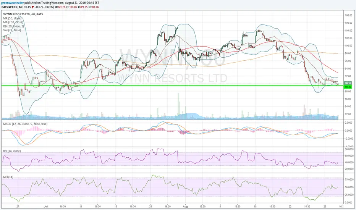The image size is (356, 210).
Task: Click the 11 date label on time axis
Action: 81,207
